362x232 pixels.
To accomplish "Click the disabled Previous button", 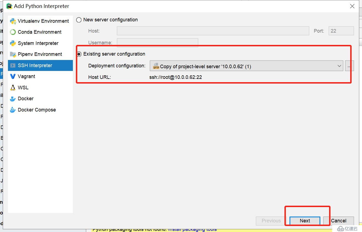I will pyautogui.click(x=271, y=221).
